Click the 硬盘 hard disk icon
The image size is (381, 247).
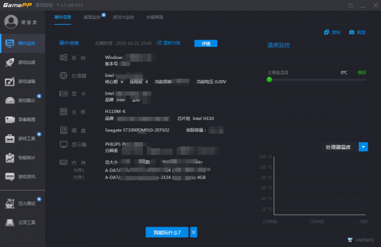pos(63,130)
